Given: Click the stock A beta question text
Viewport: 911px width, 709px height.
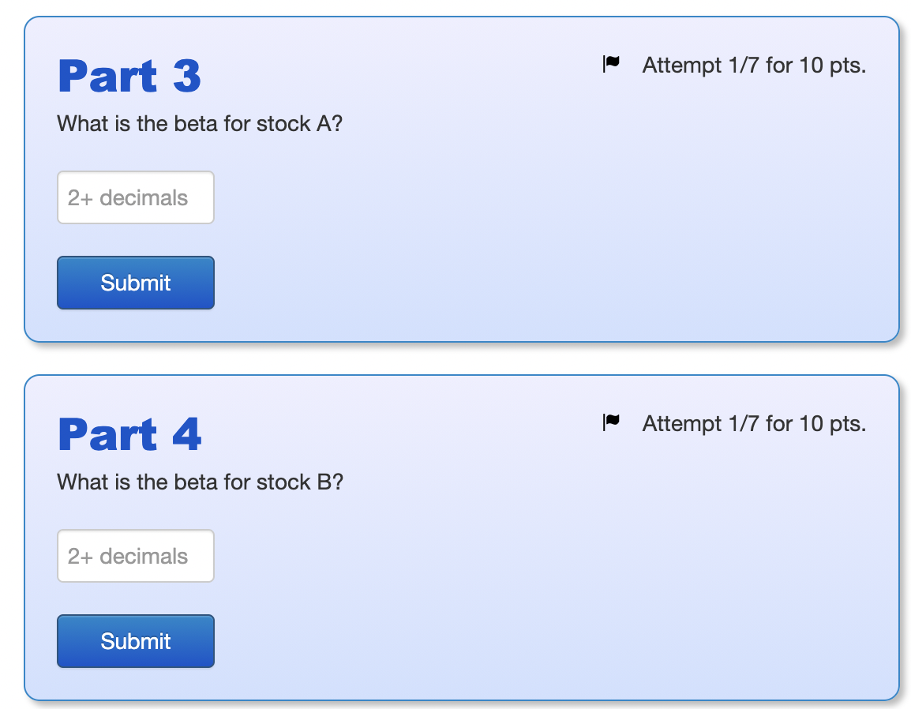Looking at the screenshot, I should click(200, 124).
